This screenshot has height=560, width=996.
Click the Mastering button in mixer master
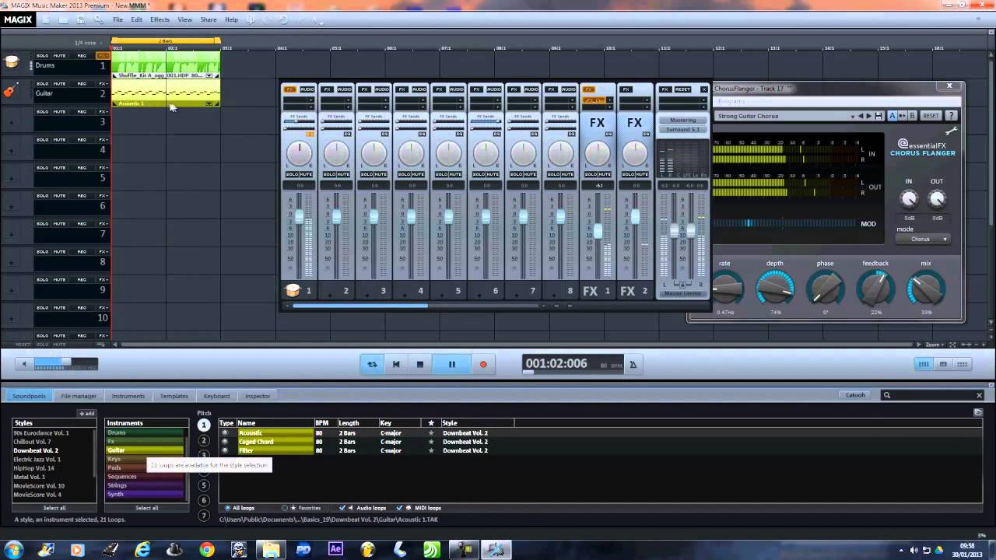[682, 120]
